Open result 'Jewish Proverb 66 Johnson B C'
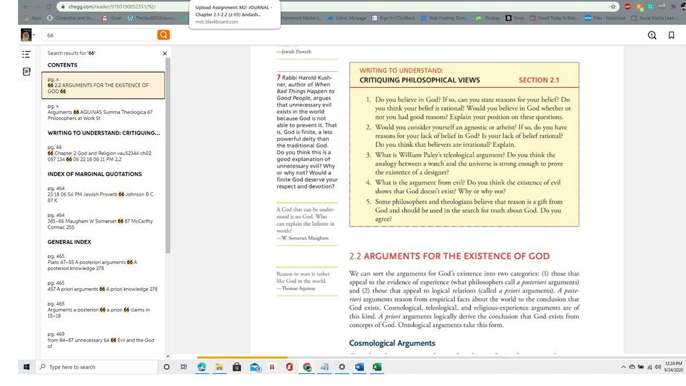 pos(103,194)
